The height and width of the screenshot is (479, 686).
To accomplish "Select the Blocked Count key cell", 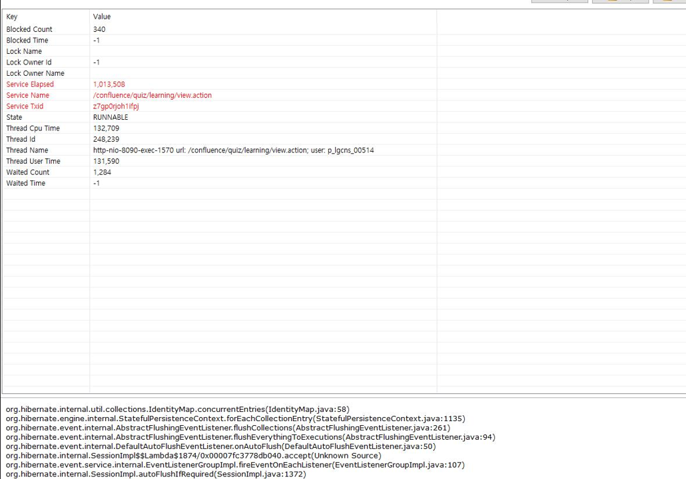I will click(x=29, y=29).
